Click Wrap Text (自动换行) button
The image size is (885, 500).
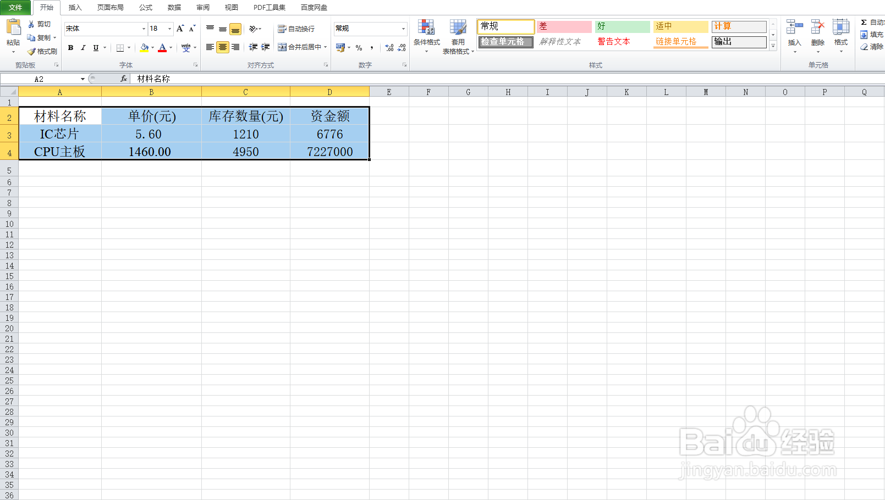click(296, 29)
